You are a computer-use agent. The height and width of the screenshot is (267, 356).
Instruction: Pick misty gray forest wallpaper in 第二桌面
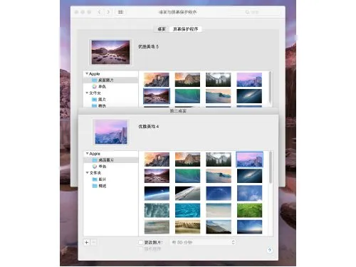click(x=219, y=159)
